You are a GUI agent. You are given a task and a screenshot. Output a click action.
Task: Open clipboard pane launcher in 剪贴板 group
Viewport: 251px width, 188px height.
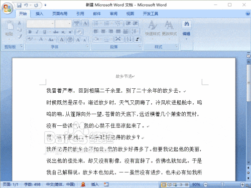coord(21,46)
